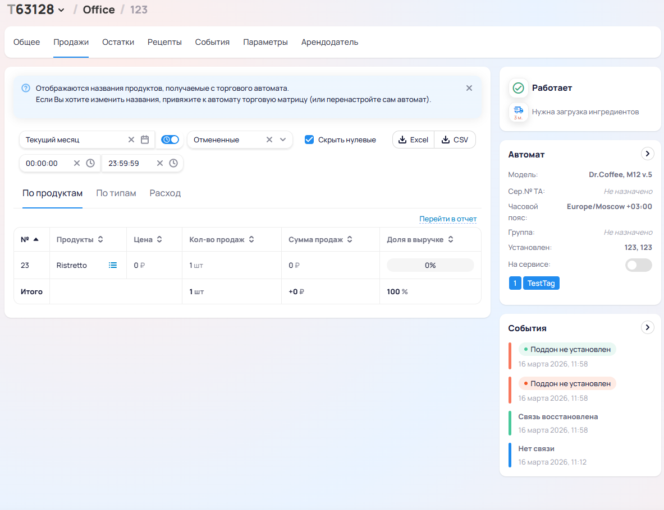Toggle the time range switch
Viewport: 664px width, 510px height.
170,140
